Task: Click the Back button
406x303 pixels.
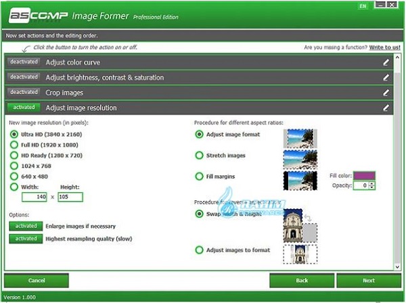Action: [302, 281]
